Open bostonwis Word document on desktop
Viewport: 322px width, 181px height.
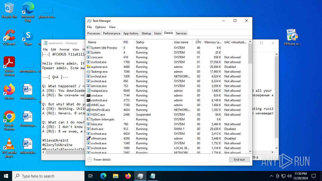28,92
